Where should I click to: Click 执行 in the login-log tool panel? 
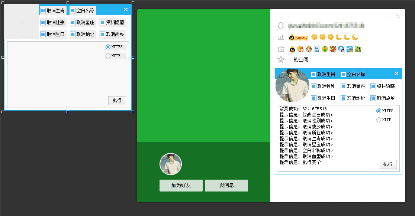click(388, 164)
